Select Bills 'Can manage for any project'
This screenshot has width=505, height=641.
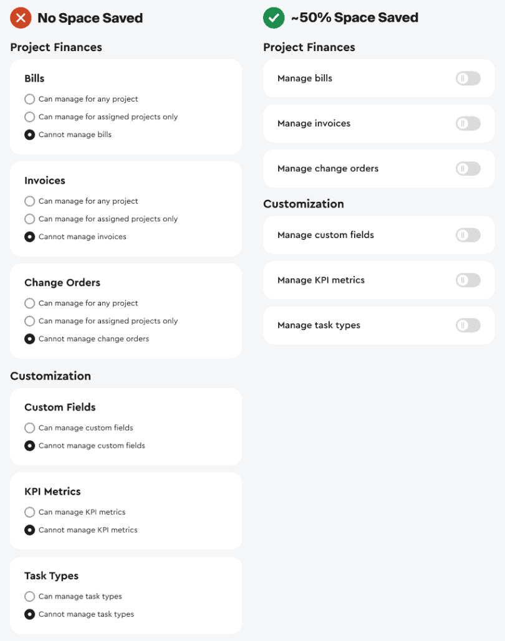pos(30,99)
